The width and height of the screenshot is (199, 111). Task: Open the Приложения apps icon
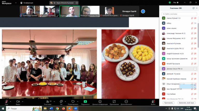[x=114, y=101]
